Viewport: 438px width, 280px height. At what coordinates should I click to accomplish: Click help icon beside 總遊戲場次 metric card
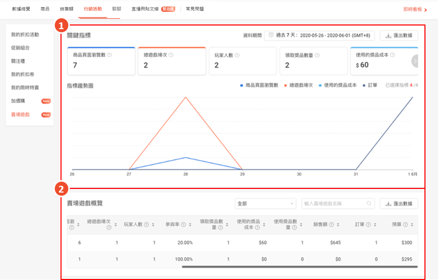(171, 54)
